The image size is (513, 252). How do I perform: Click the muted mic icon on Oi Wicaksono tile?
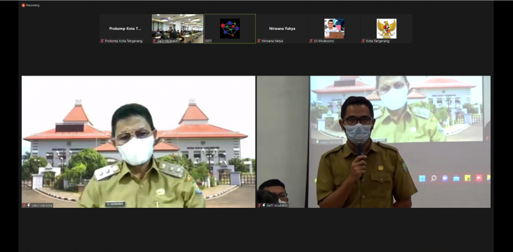tap(311, 41)
